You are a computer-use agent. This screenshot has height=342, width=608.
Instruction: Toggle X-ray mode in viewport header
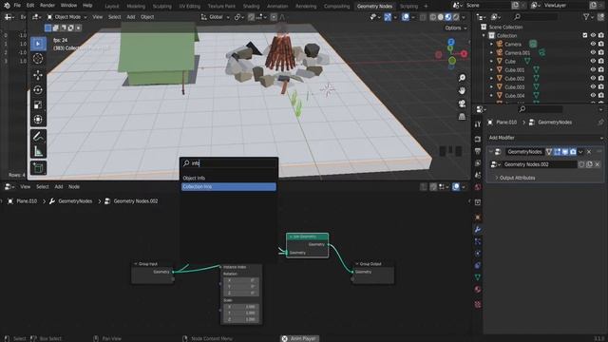coord(423,17)
